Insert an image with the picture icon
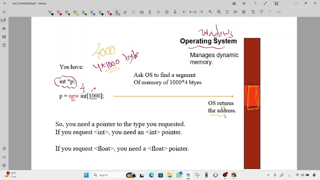This screenshot has height=180, width=320. 141,12
